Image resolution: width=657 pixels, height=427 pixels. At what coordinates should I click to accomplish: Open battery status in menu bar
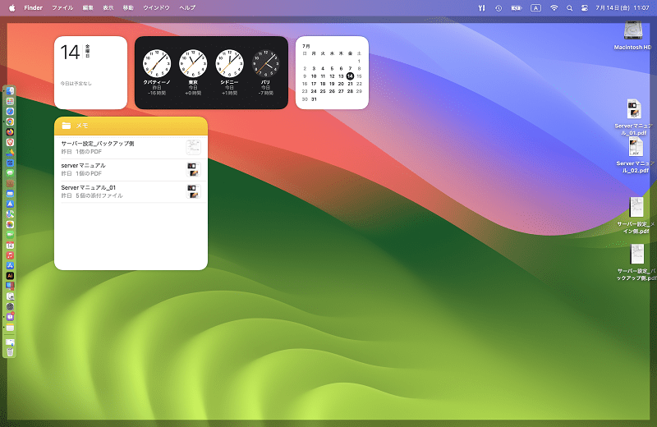(x=517, y=7)
